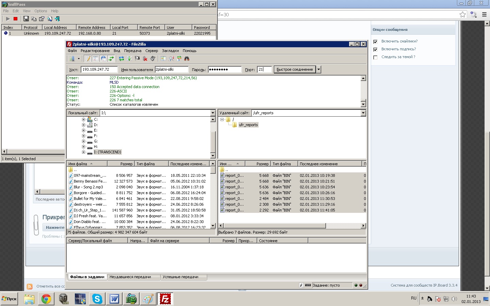Toggle the local directory tree view icon
Viewport: 490px width, 306px height.
click(96, 58)
